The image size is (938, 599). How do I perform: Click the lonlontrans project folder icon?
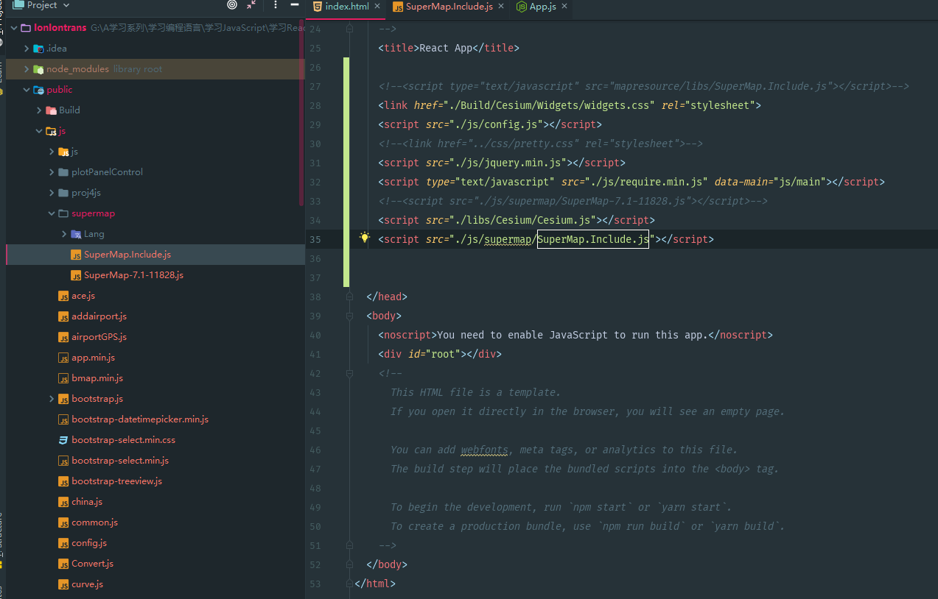(x=27, y=28)
